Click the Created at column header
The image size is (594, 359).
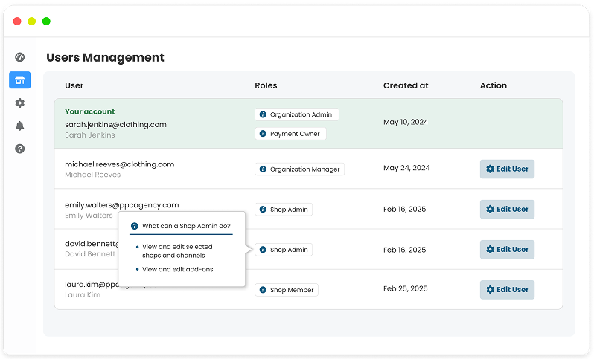[406, 85]
